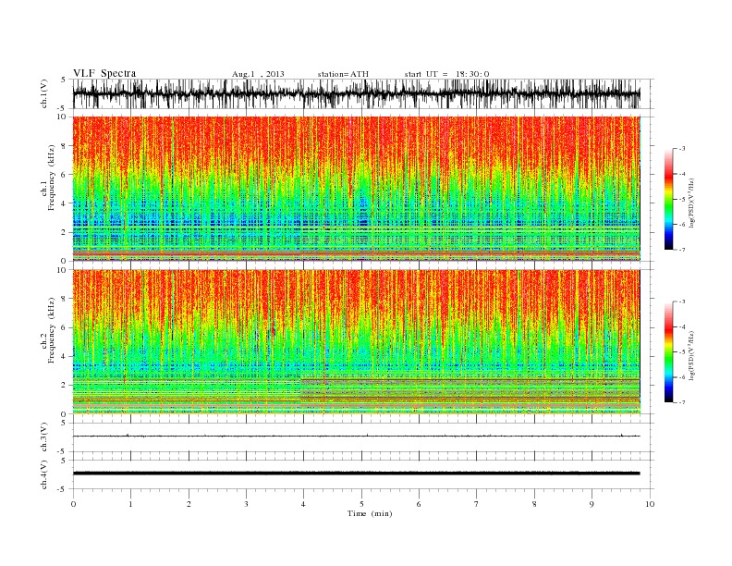The image size is (732, 566).
Task: Click inside the ch.1 spectrogram panel
Action: pyautogui.click(x=356, y=189)
